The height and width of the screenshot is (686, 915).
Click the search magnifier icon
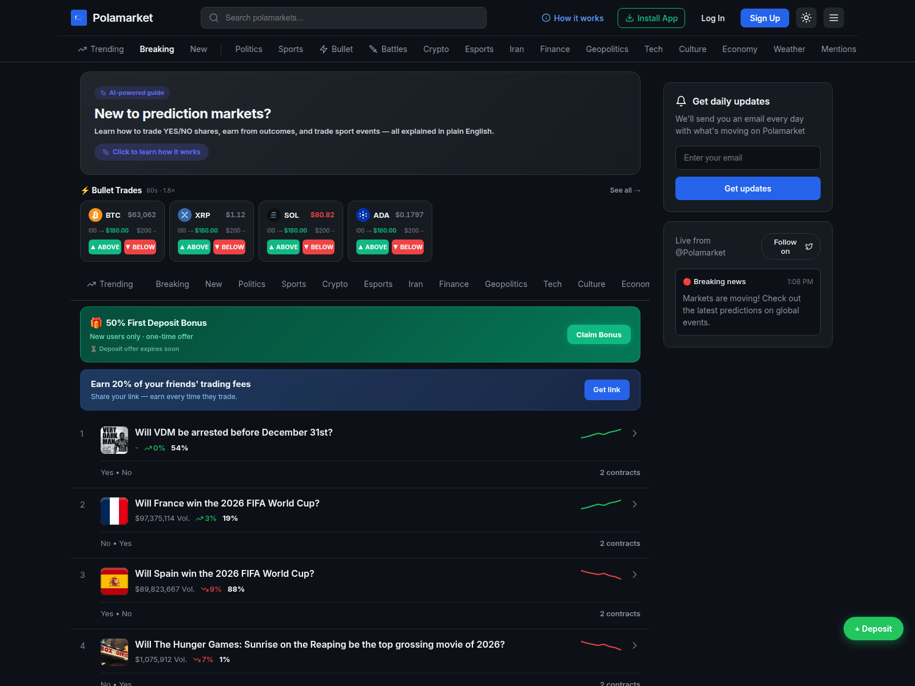(214, 18)
